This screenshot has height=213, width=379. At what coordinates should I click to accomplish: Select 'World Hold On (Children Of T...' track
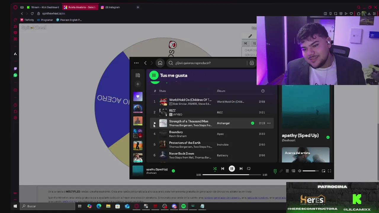click(x=212, y=102)
